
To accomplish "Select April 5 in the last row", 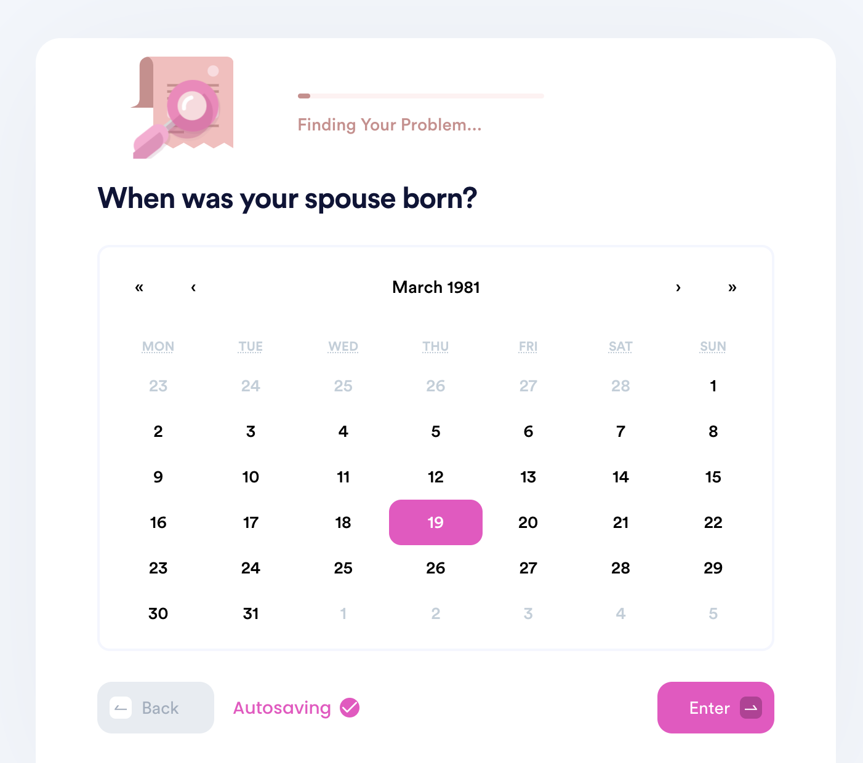I will pos(713,613).
